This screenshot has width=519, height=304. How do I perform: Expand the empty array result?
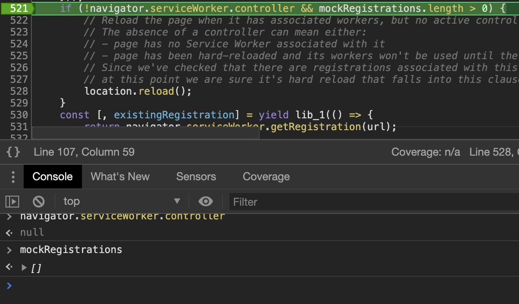24,268
